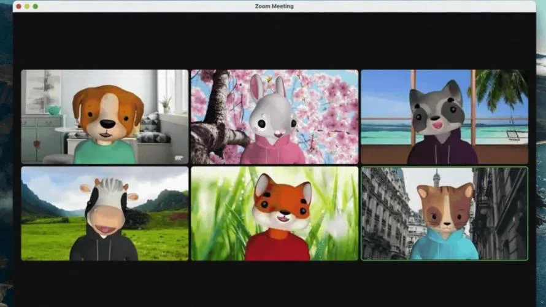Select the raccoon avatar video tile
The height and width of the screenshot is (307, 546).
(444, 117)
